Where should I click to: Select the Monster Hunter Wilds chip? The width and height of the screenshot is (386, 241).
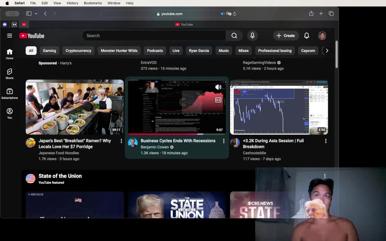(x=119, y=51)
